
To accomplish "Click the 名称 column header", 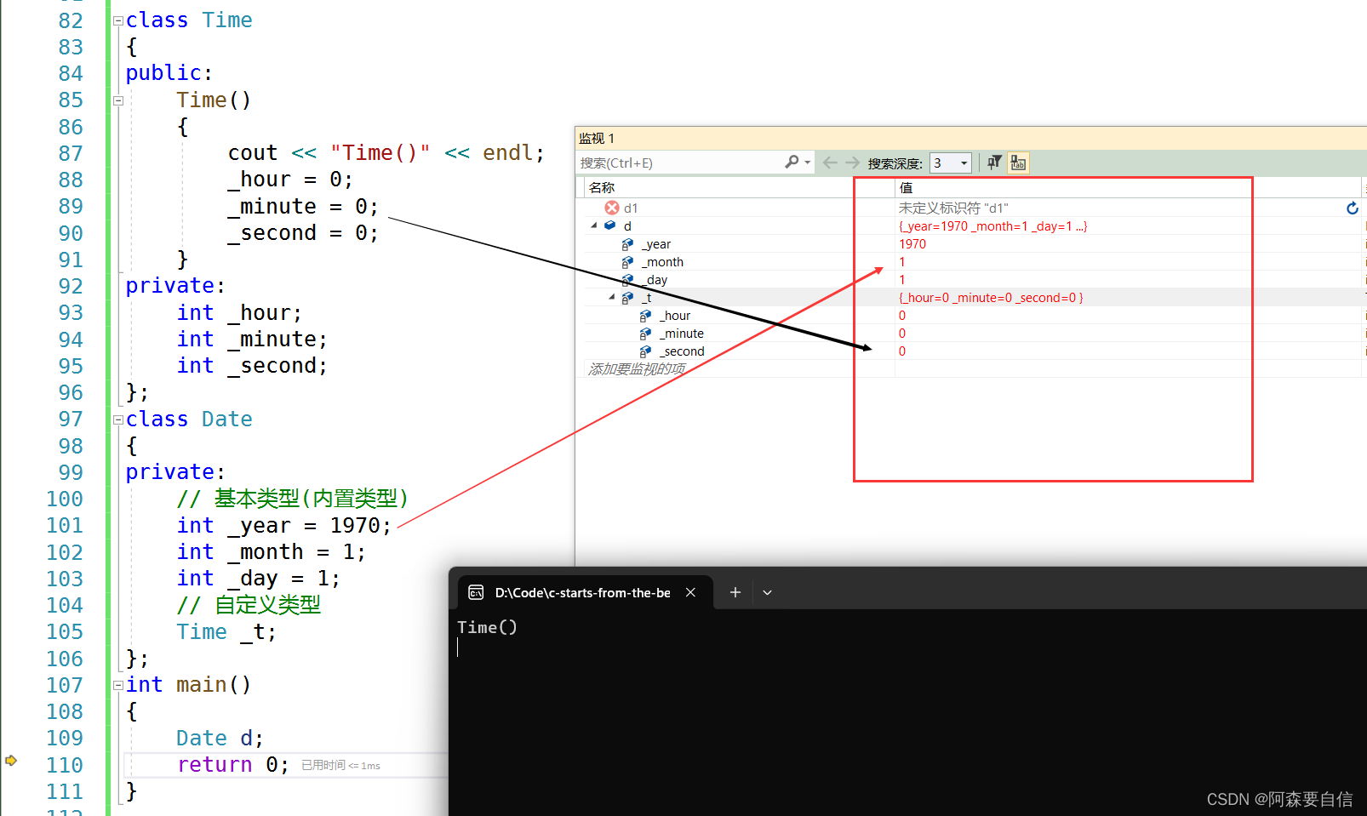I will 602,187.
